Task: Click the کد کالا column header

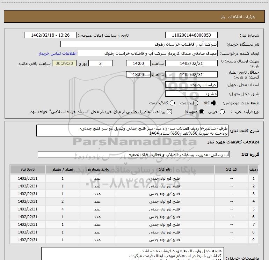Action: pos(231,170)
